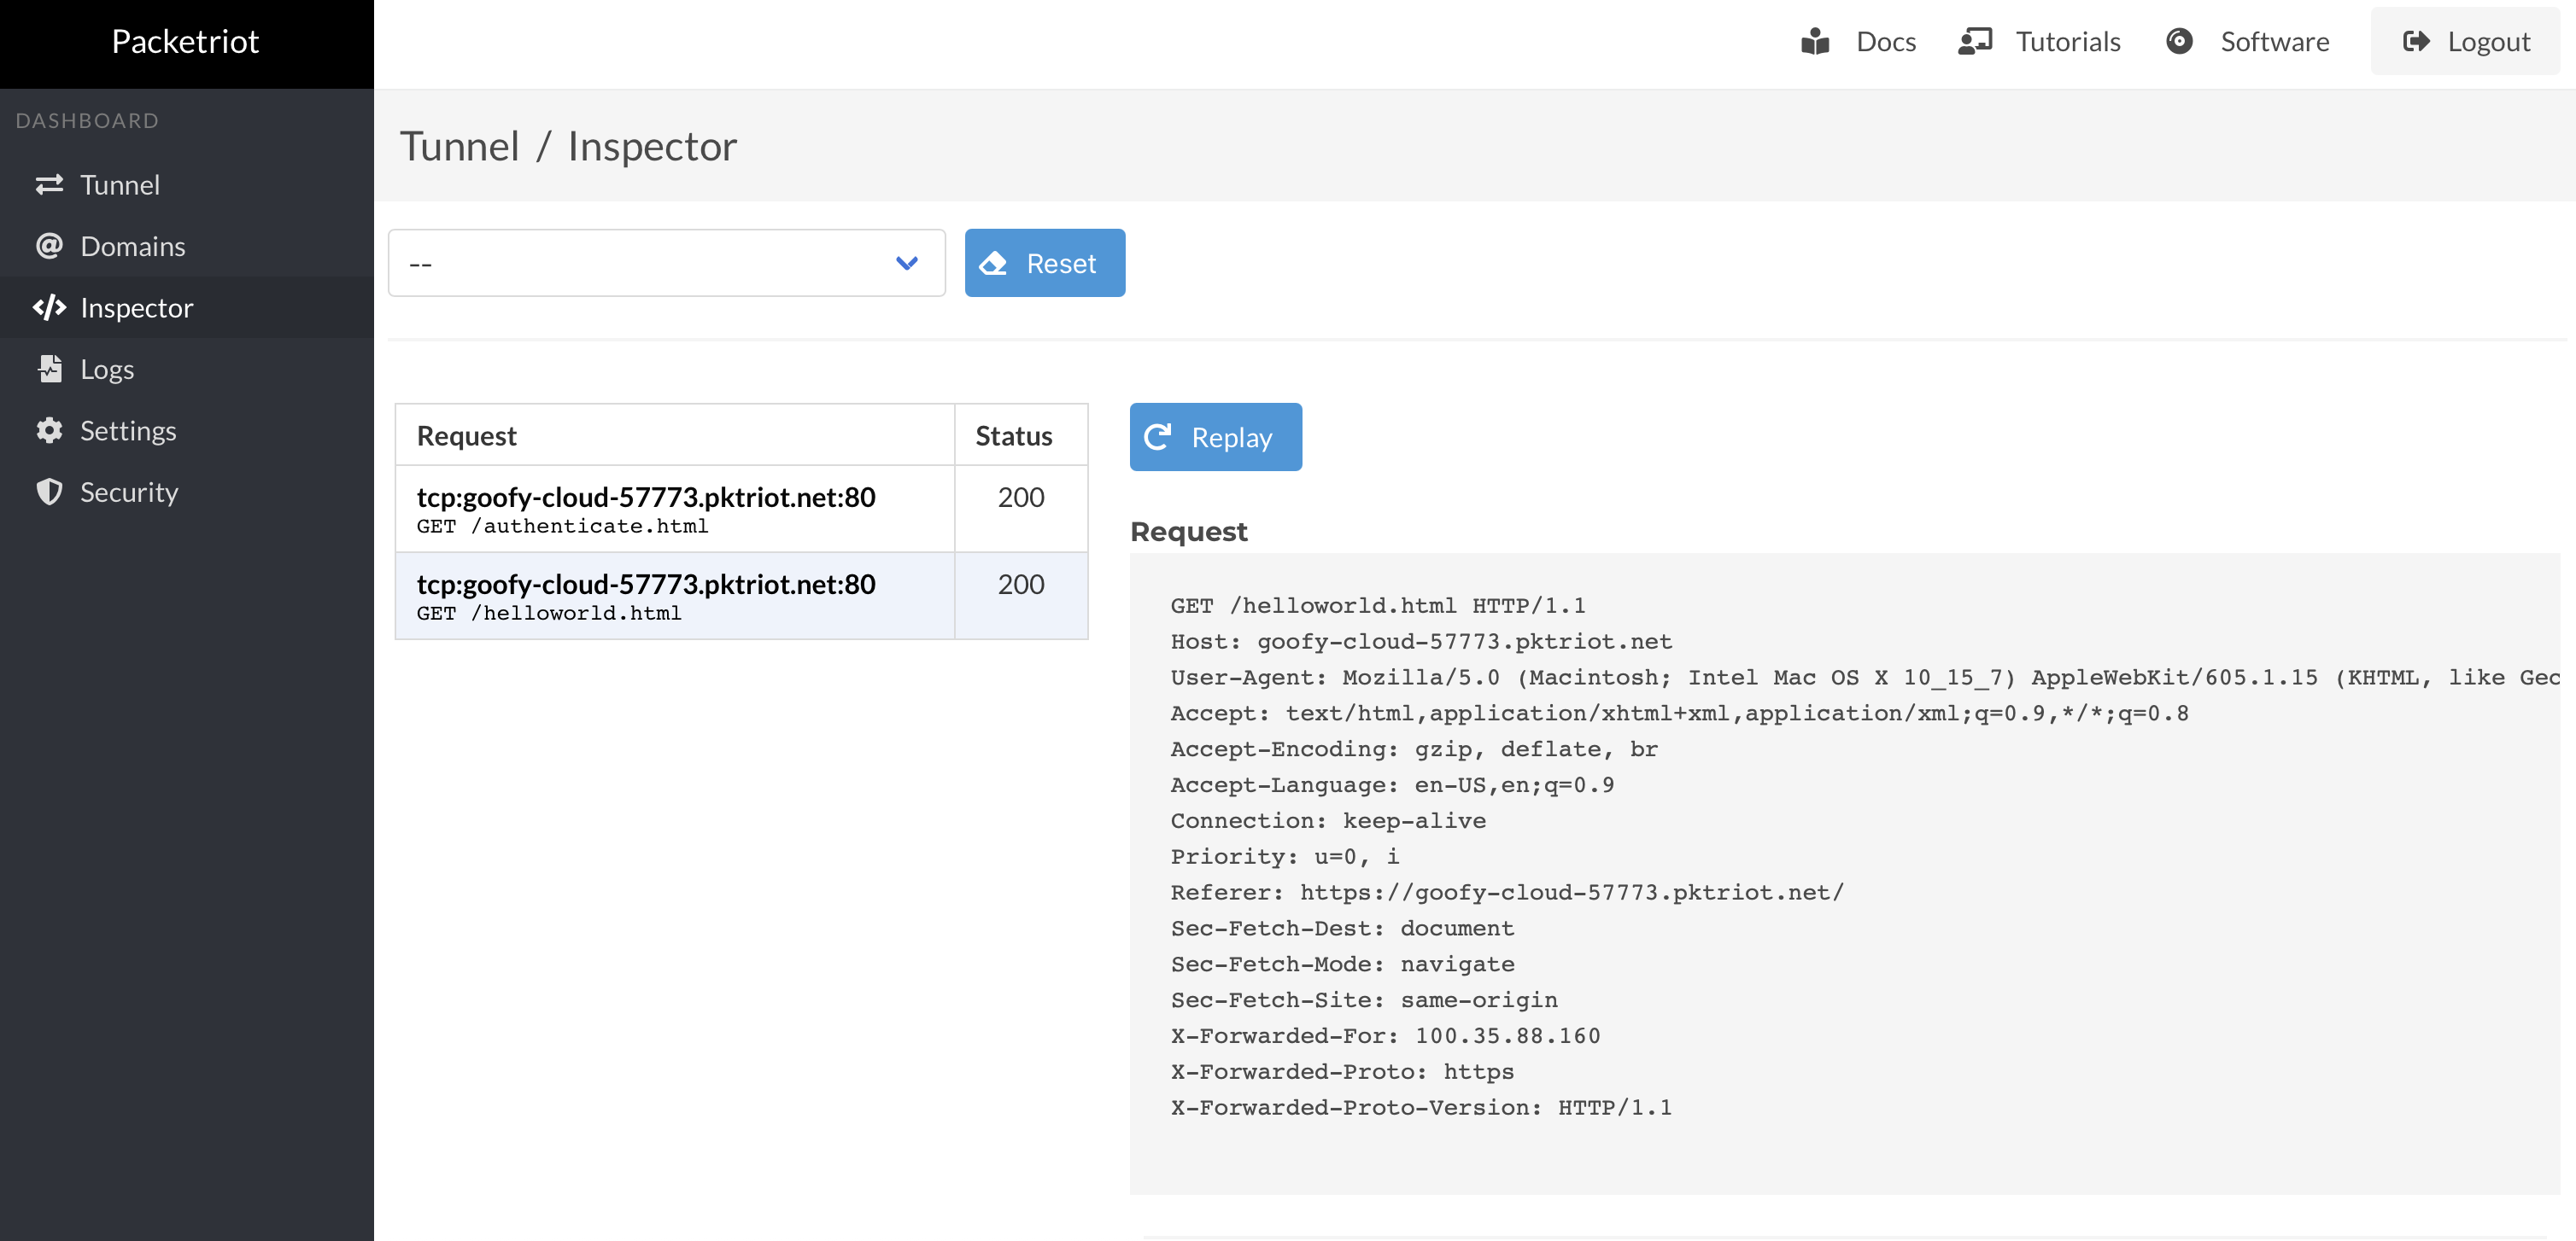Click the Accept-Encoding header line

coord(1414,749)
